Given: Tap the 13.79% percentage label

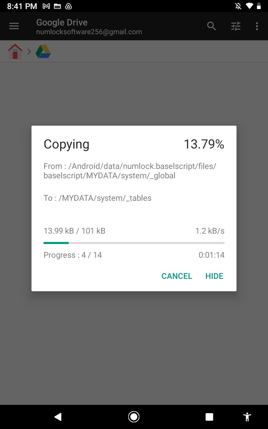Looking at the screenshot, I should (204, 144).
